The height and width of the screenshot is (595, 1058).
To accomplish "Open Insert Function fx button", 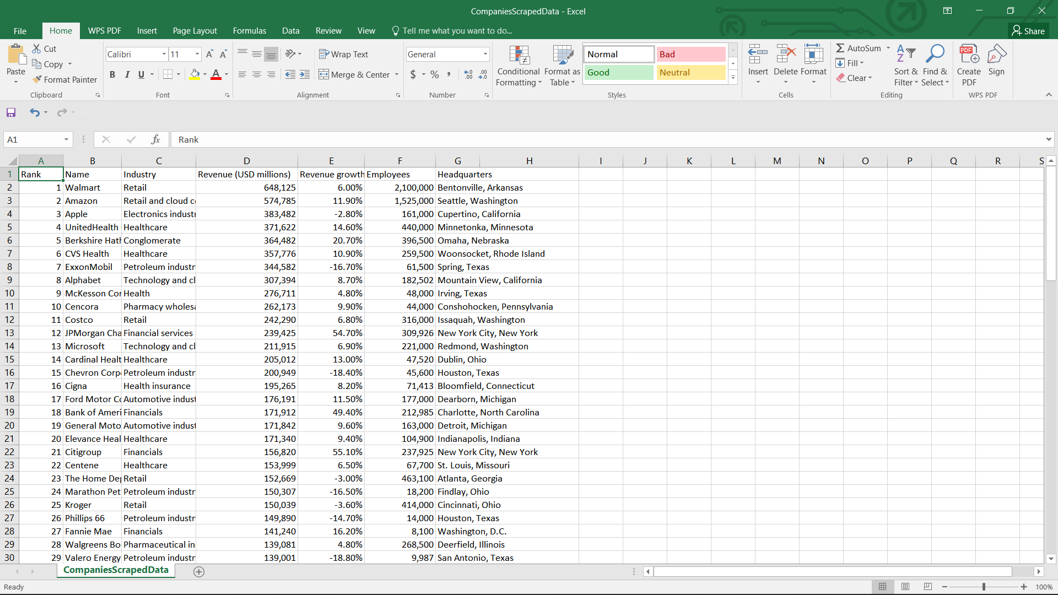I will 156,139.
